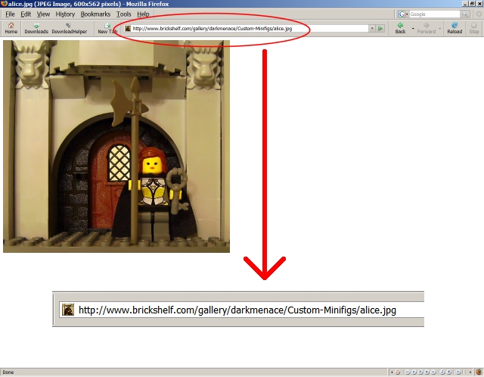Go to the Home page
Screen dimensions: 484x377
(11, 28)
